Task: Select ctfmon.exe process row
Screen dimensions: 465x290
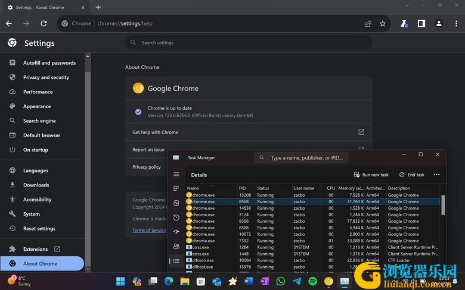Action: point(312,260)
